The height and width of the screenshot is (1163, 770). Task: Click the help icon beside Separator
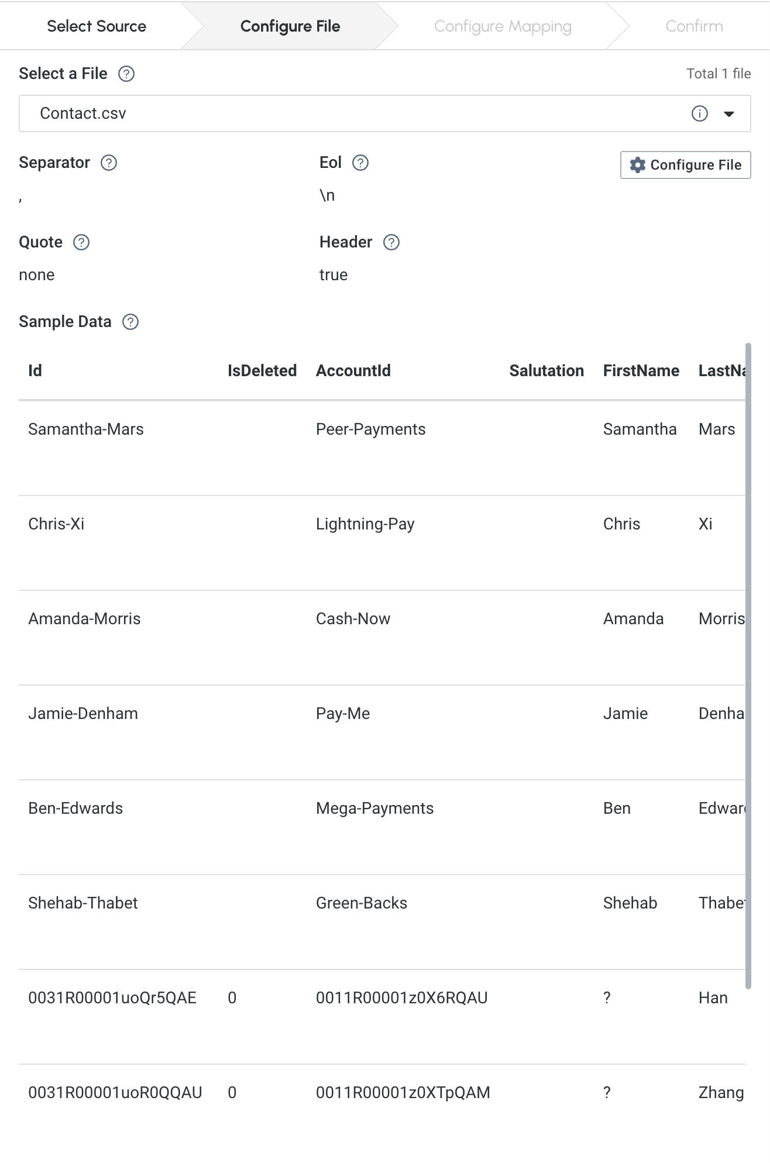point(109,163)
